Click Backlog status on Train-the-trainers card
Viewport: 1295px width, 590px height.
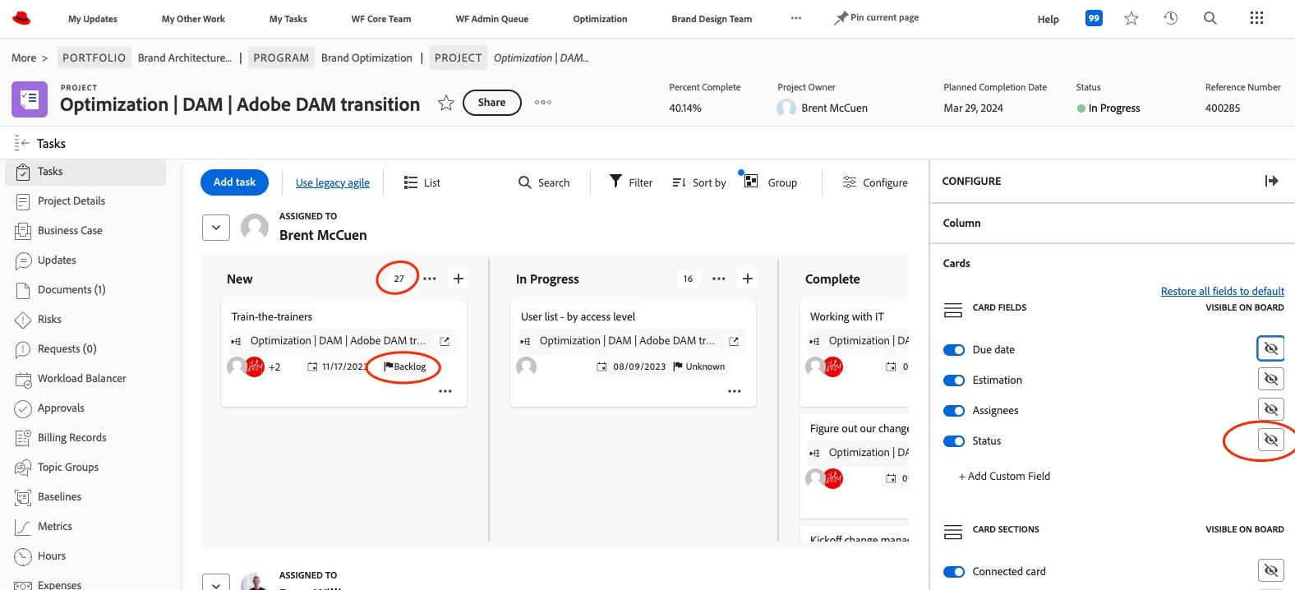click(x=404, y=366)
